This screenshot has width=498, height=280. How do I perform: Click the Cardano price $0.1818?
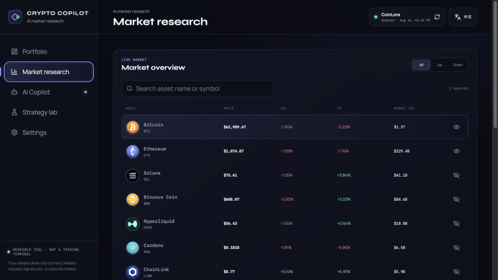click(231, 247)
